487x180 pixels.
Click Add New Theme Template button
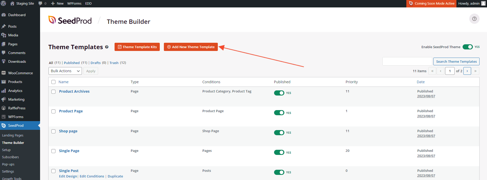[x=191, y=47]
